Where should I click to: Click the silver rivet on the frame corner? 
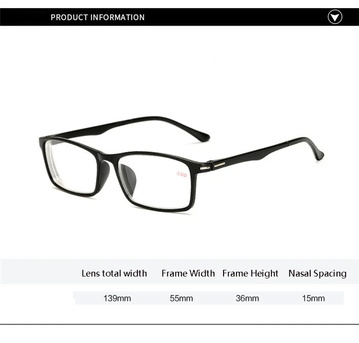click(205, 169)
